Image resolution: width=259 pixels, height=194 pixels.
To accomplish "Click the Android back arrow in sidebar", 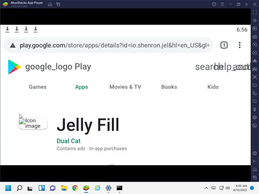I will tap(255, 161).
